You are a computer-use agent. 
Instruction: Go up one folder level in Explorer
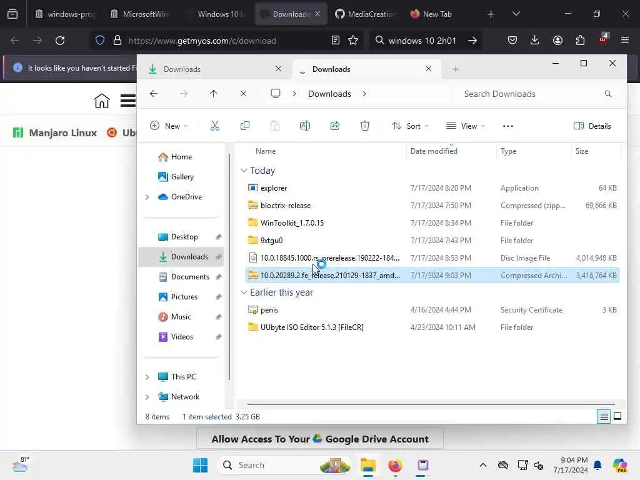[x=214, y=94]
